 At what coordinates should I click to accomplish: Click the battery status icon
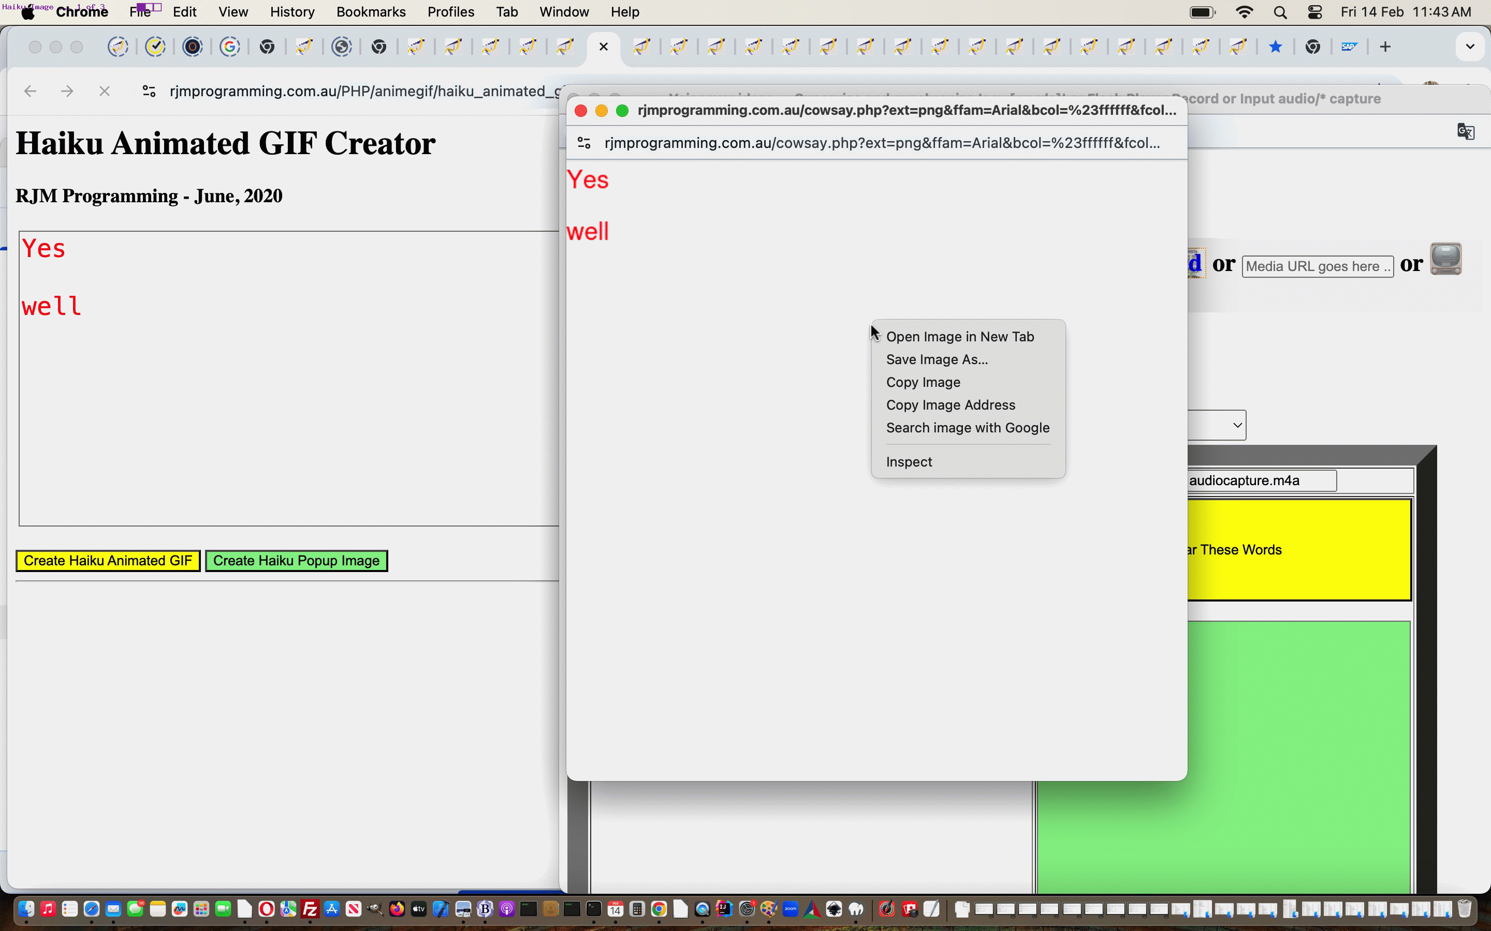point(1203,12)
